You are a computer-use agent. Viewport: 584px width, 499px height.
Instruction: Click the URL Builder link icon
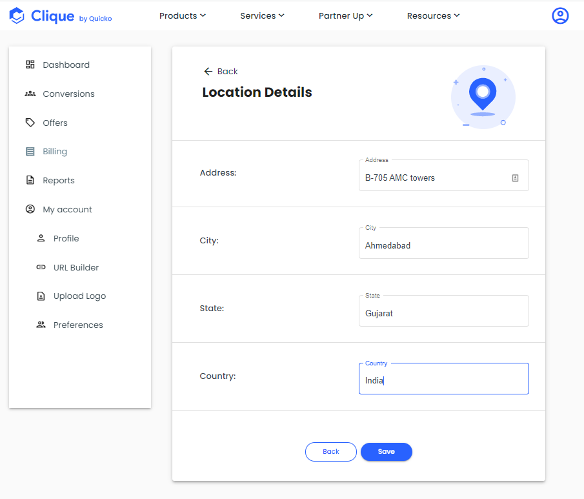point(41,267)
